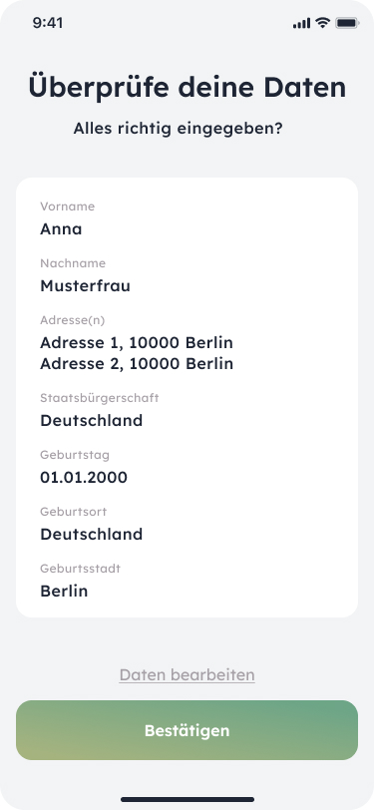Tap the Staatsbürgerschaft value Deutschland

click(92, 421)
